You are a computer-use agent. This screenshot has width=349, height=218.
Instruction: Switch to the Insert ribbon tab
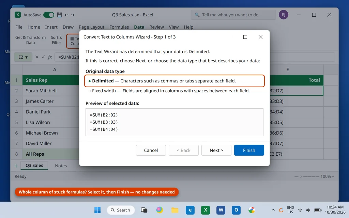[x=51, y=27]
